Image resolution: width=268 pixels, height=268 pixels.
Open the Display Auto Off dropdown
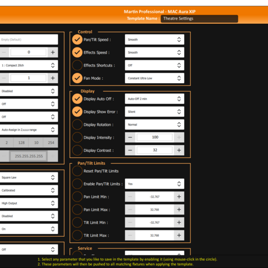coord(155,99)
